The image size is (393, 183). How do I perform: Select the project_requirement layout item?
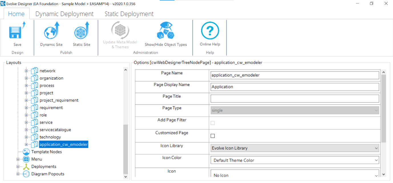[x=59, y=100]
